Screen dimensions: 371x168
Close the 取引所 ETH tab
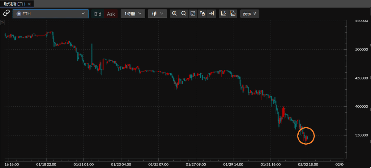29,4
